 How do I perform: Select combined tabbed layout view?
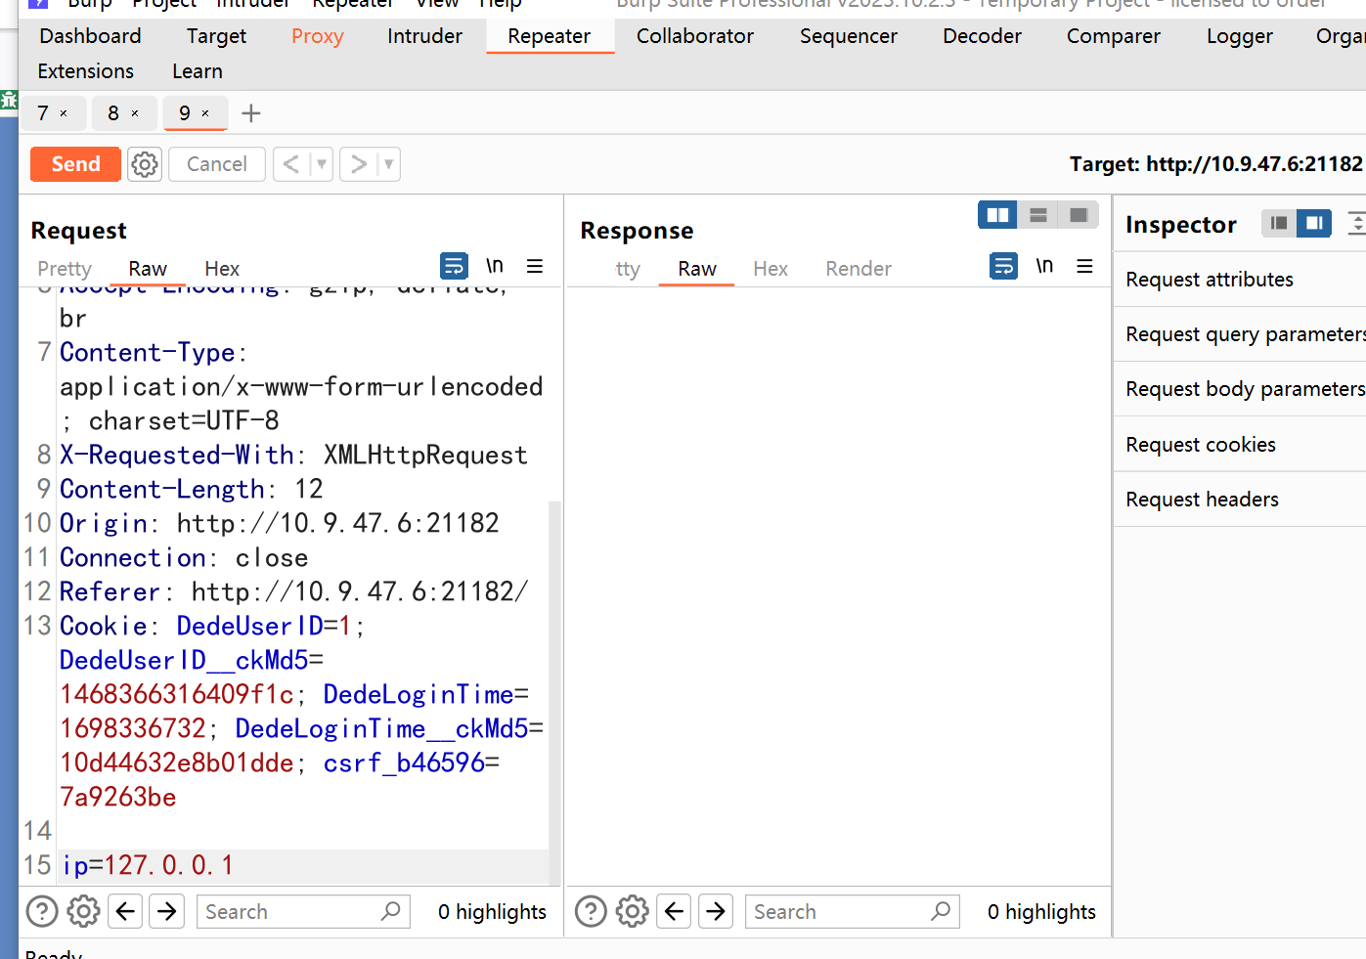point(1079,215)
